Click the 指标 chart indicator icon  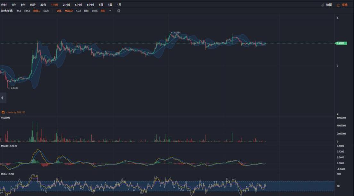pyautogui.click(x=338, y=5)
